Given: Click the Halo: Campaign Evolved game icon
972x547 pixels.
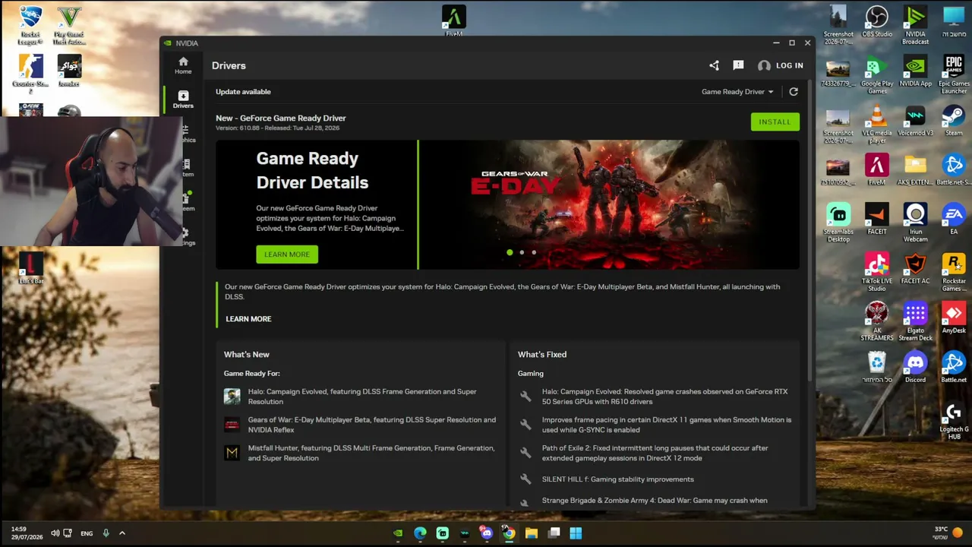Looking at the screenshot, I should [x=232, y=397].
